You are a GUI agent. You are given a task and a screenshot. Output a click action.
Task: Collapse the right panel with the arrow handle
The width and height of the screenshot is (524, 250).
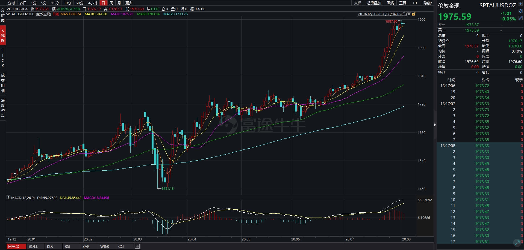[x=435, y=125]
